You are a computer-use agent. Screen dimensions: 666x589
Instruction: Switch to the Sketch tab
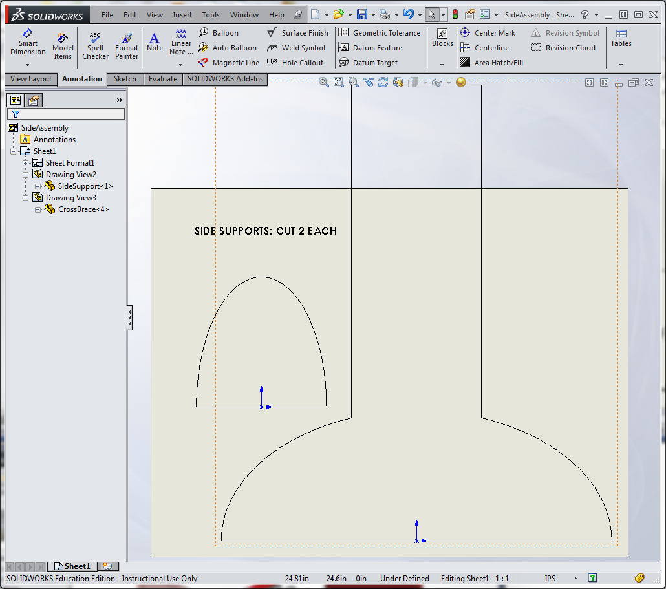pyautogui.click(x=125, y=79)
